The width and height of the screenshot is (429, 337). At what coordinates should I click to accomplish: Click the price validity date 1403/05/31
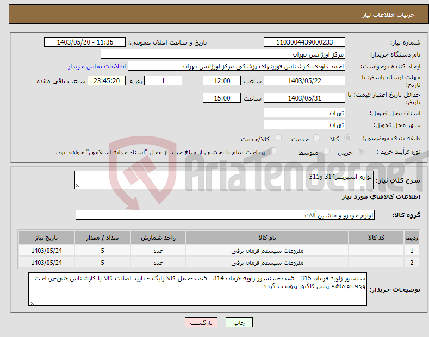click(x=304, y=98)
